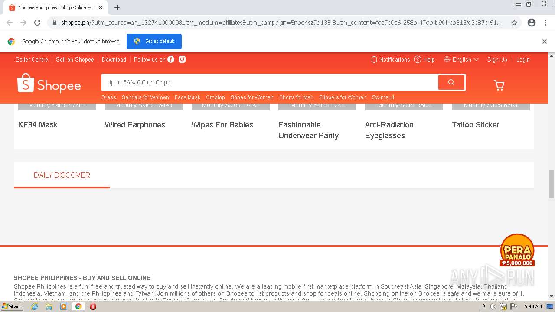555x312 pixels.
Task: Open Facebook follow icon in header
Action: (x=171, y=59)
